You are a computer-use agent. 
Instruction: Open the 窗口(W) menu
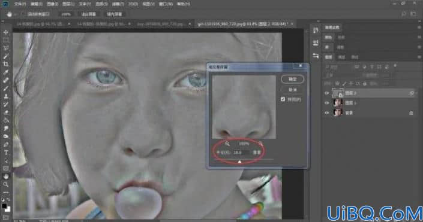pyautogui.click(x=167, y=4)
